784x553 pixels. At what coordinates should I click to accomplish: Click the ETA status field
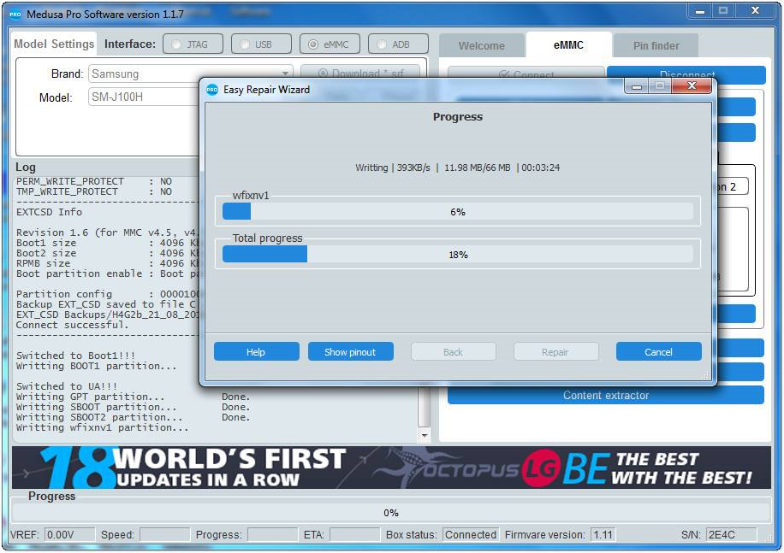354,534
